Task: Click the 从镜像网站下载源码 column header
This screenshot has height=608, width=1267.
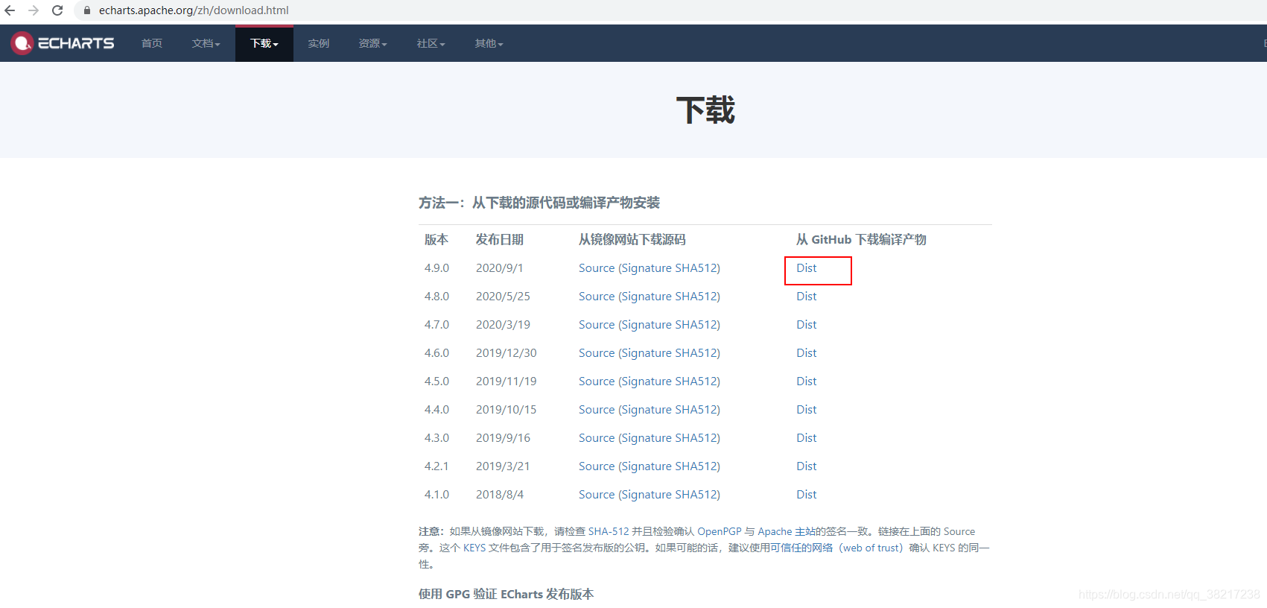Action: (632, 240)
